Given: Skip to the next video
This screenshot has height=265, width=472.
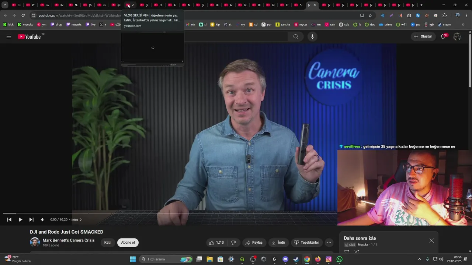Looking at the screenshot, I should 31,220.
